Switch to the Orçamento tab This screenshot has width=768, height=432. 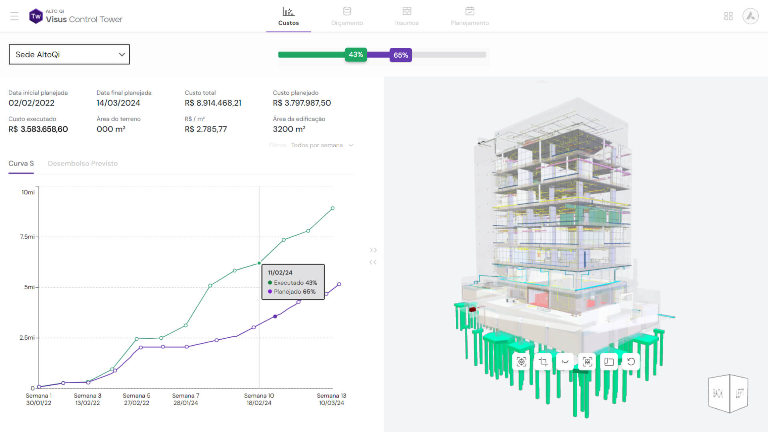[347, 16]
